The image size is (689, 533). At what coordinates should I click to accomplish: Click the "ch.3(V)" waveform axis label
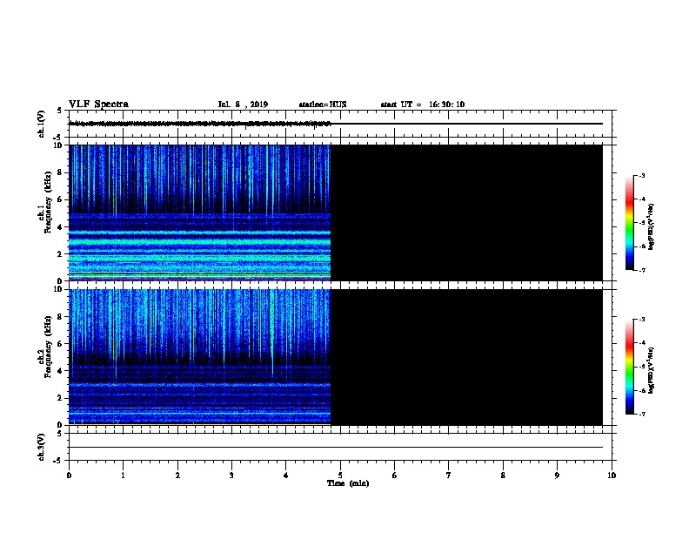point(42,447)
